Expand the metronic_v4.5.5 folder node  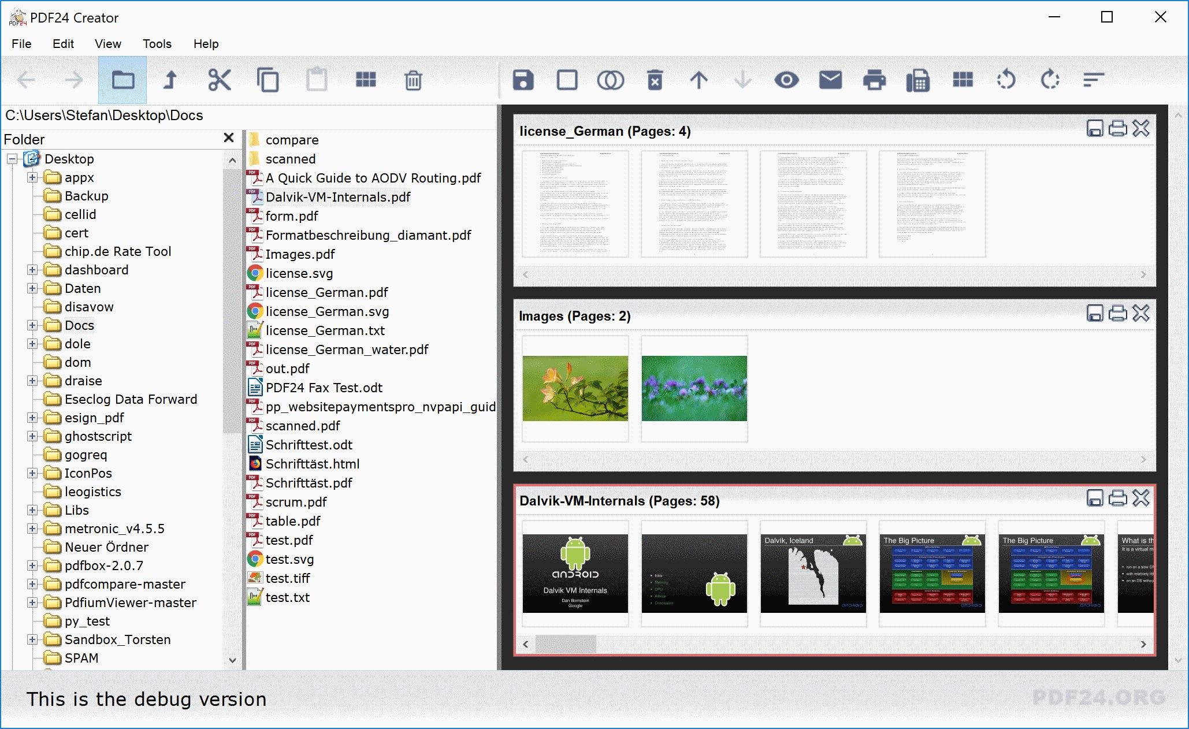tap(31, 529)
